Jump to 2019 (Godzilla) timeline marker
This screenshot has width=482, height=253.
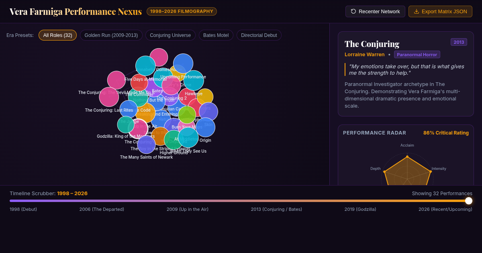[x=360, y=209]
